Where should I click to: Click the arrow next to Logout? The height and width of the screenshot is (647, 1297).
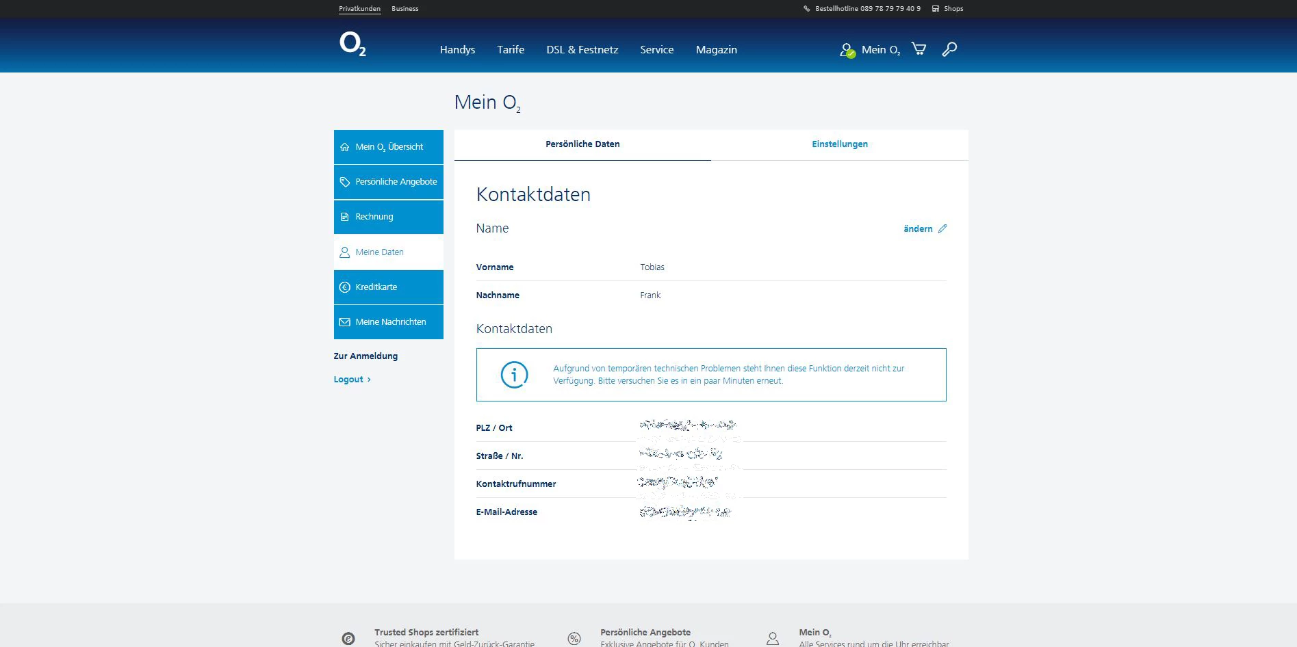[x=369, y=380]
